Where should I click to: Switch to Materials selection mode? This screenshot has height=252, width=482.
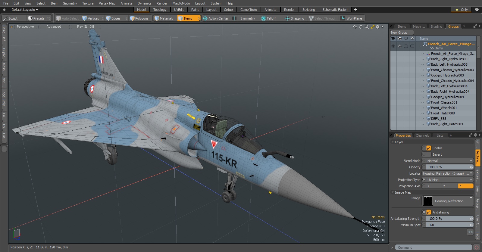click(165, 18)
